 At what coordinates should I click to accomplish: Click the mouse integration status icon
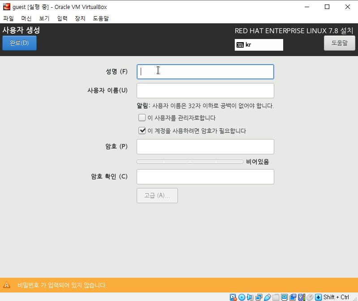coord(310,297)
